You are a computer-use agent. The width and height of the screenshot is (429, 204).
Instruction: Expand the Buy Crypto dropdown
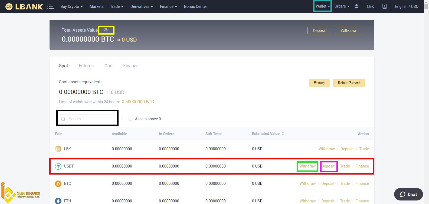[x=71, y=6]
